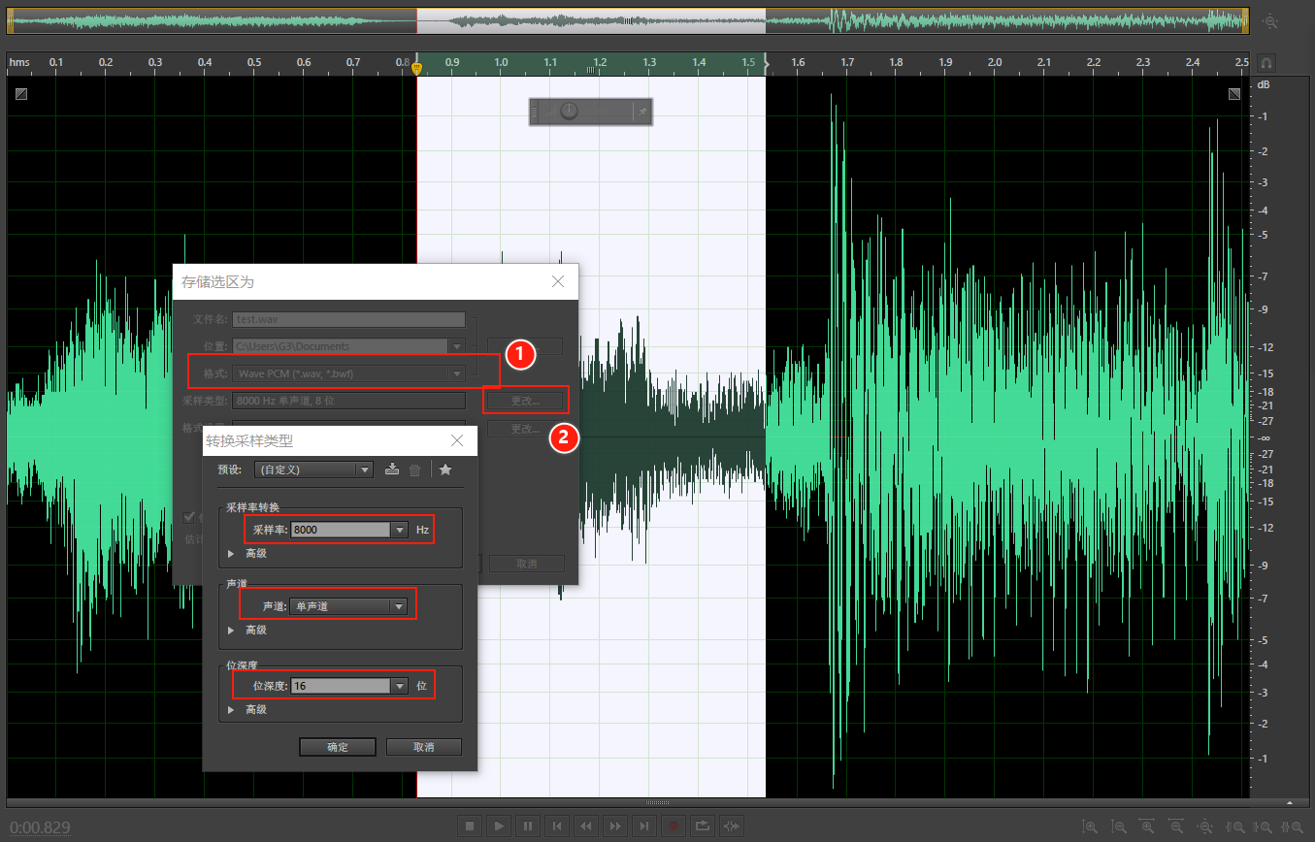Image resolution: width=1315 pixels, height=842 pixels.
Task: Open the 采样率 dropdown arrow
Action: coord(399,530)
